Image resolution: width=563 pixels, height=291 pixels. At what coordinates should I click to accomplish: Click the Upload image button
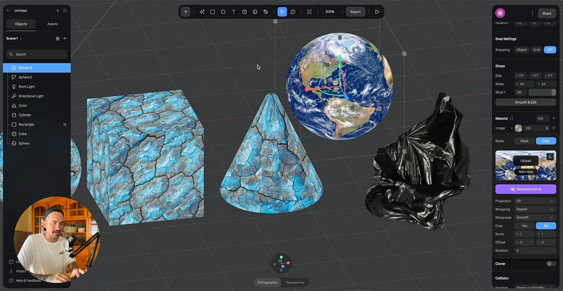(525, 161)
